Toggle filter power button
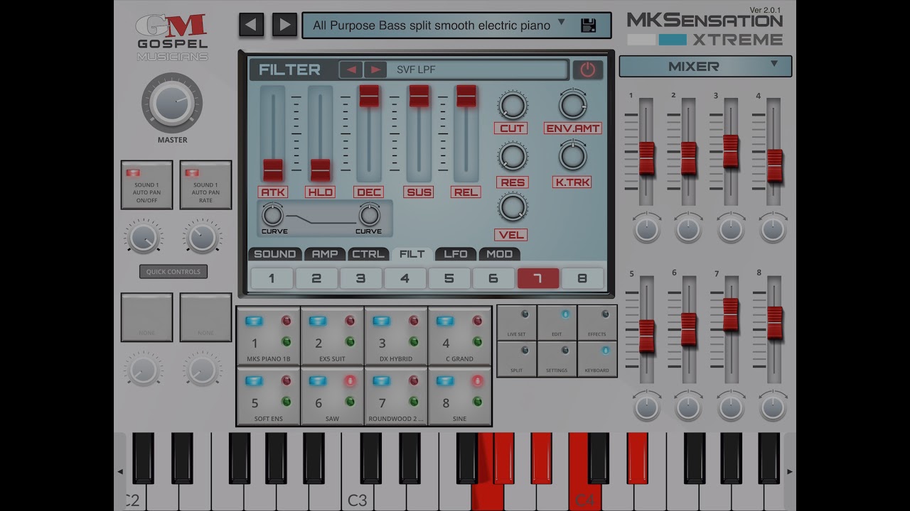Viewport: 910px width, 511px height. 587,70
